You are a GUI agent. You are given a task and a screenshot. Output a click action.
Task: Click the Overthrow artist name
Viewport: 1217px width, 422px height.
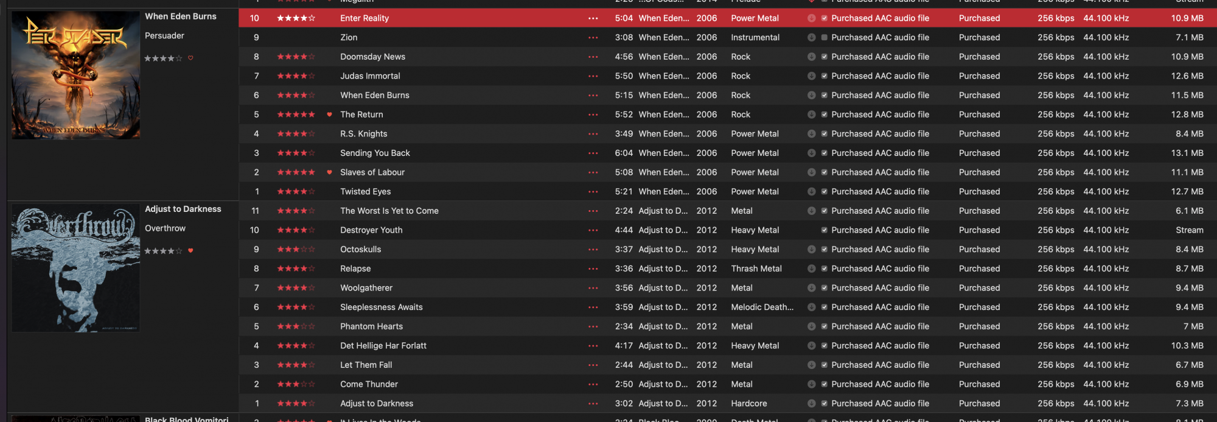(x=165, y=228)
